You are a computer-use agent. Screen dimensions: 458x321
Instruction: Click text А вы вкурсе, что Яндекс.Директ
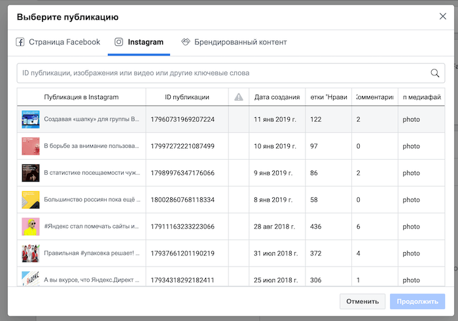click(x=92, y=280)
